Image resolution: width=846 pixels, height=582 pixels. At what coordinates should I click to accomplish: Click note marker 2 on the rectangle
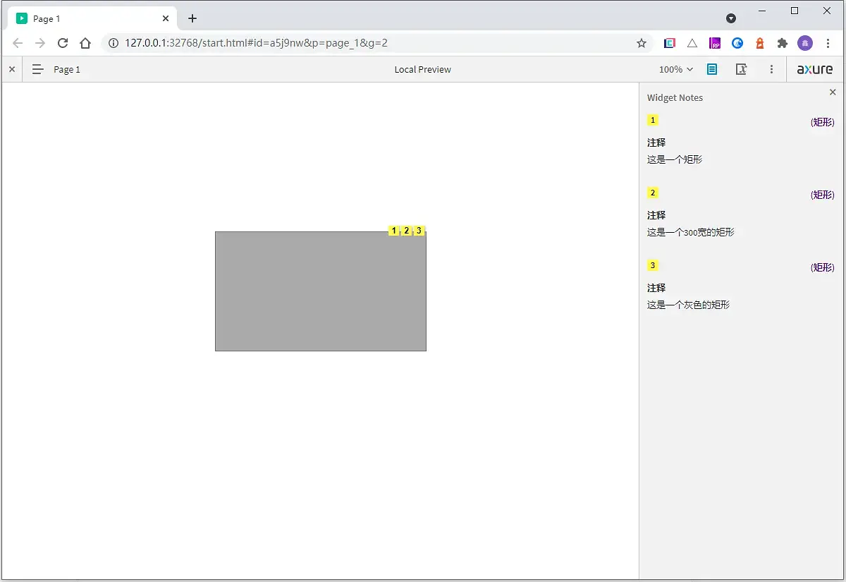406,231
